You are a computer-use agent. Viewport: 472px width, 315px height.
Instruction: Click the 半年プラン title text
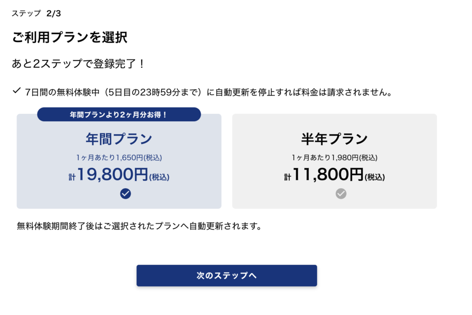tap(335, 139)
